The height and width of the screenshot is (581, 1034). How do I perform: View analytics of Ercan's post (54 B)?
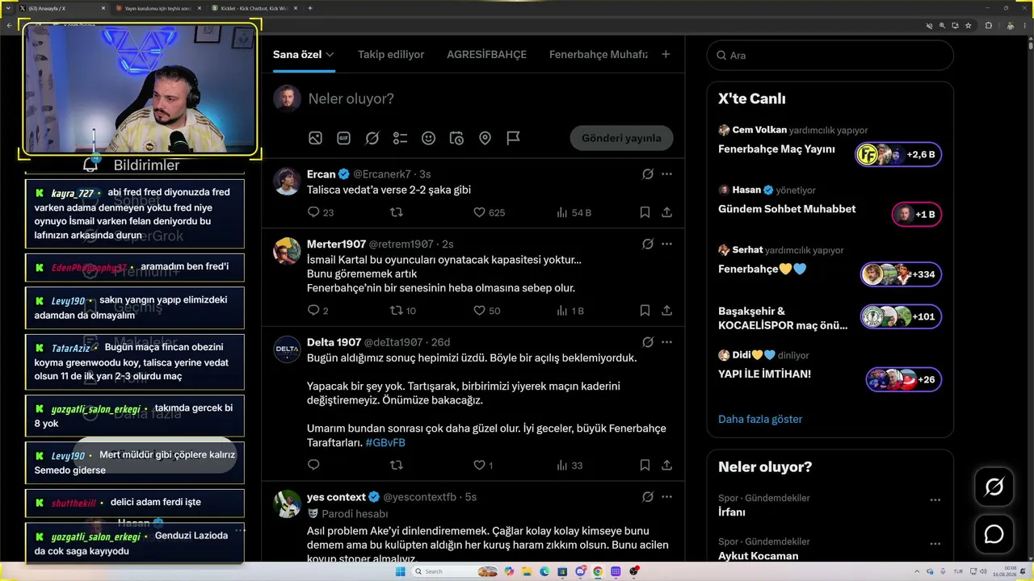[574, 212]
